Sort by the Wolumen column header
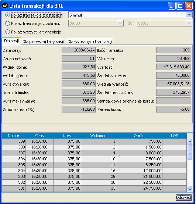The height and width of the screenshot is (204, 196). [99, 136]
